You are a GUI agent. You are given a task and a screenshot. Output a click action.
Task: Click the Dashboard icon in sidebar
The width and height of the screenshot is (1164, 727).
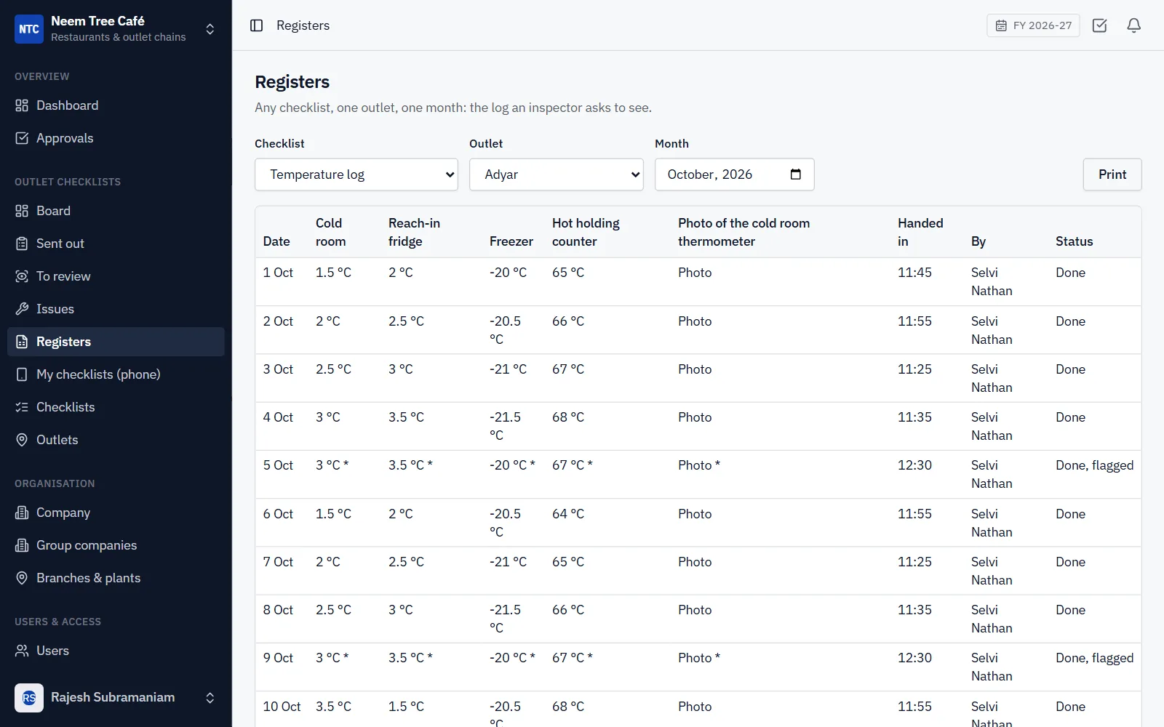pos(22,105)
